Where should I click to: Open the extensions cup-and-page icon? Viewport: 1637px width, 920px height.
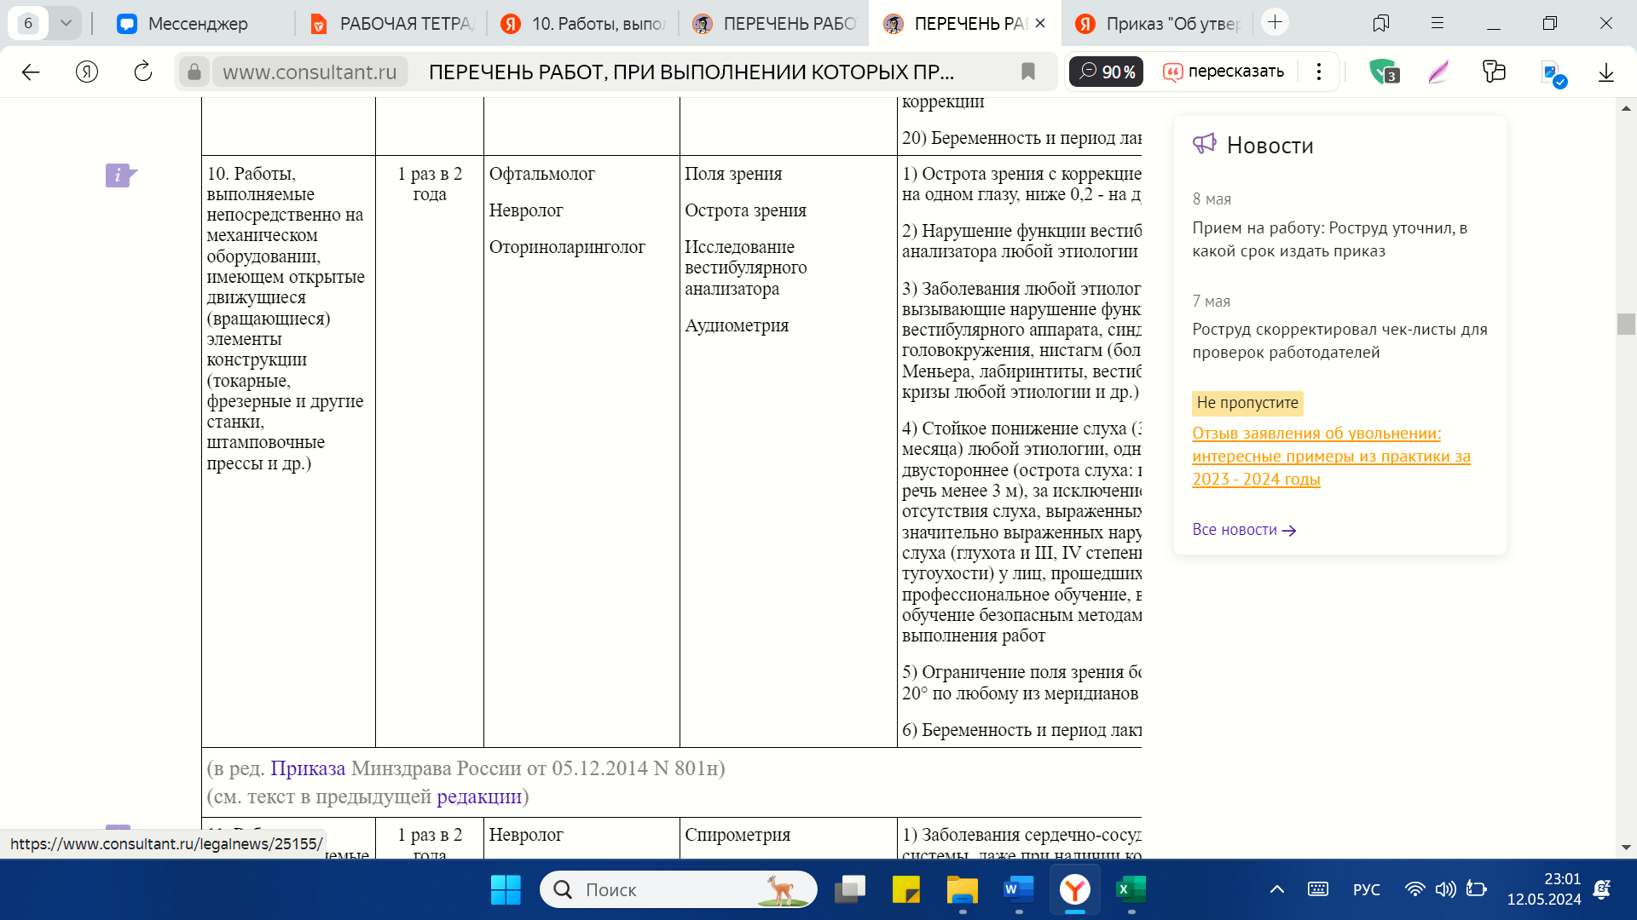(1495, 72)
